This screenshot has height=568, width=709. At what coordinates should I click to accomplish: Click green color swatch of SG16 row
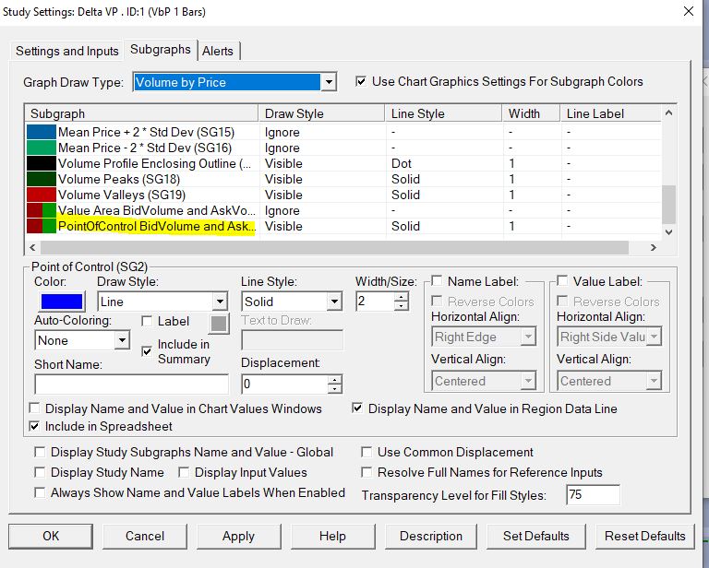pyautogui.click(x=42, y=148)
